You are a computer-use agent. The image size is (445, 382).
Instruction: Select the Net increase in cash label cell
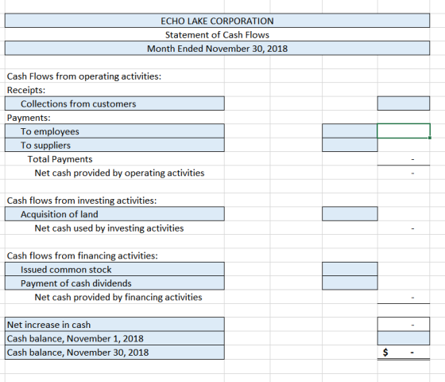tap(114, 325)
